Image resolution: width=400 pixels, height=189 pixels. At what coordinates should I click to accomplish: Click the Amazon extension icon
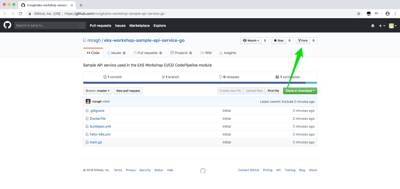tap(376, 14)
